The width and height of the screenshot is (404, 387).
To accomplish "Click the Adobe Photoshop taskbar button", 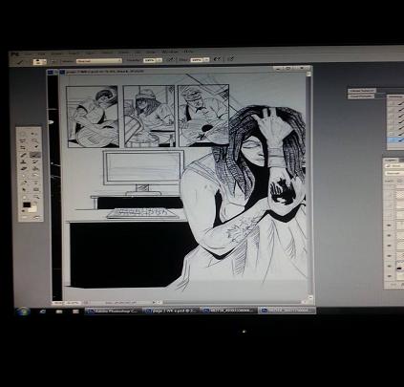I will pyautogui.click(x=113, y=311).
